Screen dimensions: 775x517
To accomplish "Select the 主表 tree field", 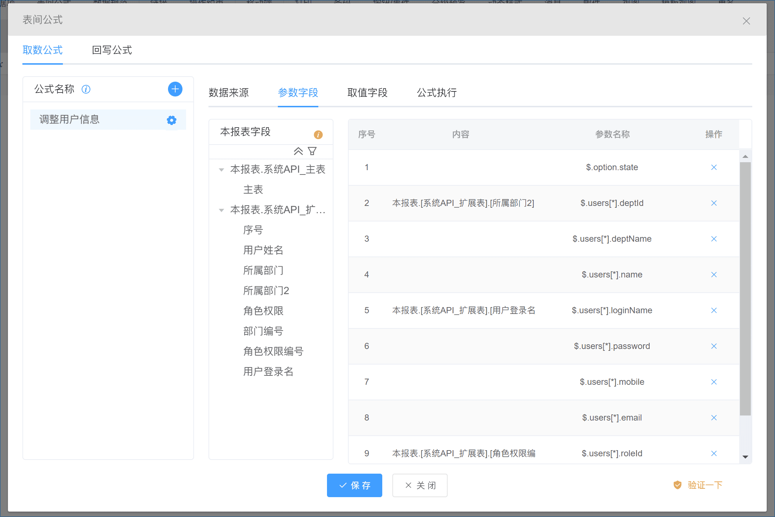I will (253, 190).
